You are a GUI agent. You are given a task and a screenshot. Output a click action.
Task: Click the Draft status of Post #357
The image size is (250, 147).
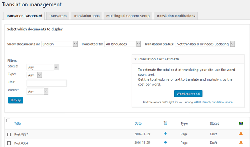[213, 134]
